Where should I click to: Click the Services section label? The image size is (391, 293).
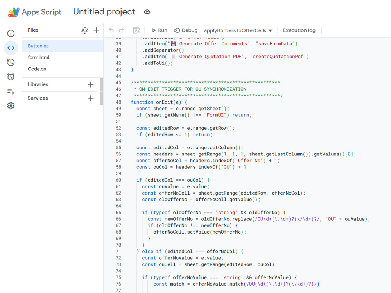38,98
